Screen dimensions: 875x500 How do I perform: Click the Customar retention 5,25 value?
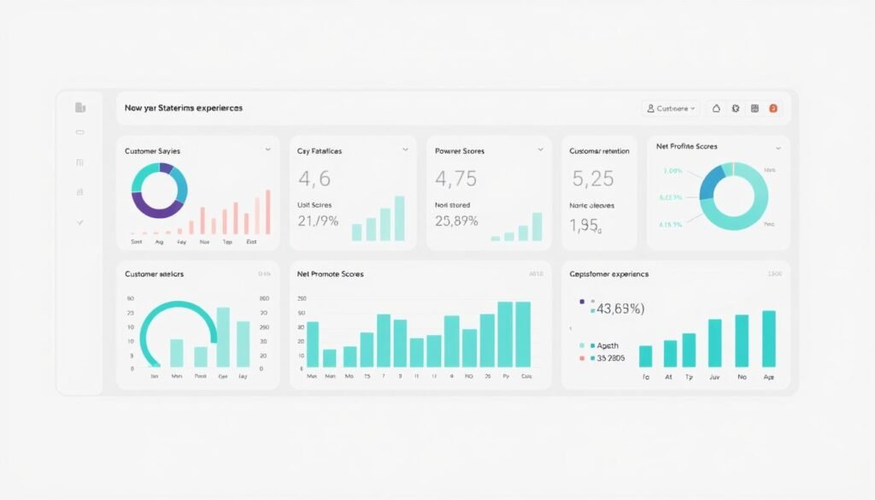pos(592,179)
